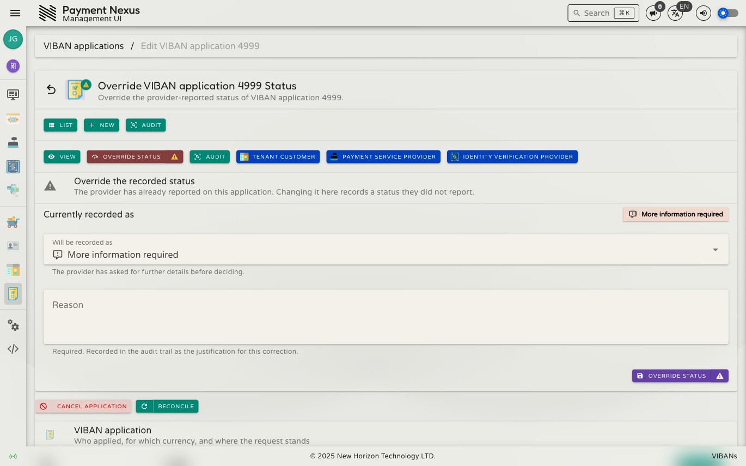Image resolution: width=746 pixels, height=466 pixels.
Task: Click into the Reason text field
Action: (x=386, y=317)
